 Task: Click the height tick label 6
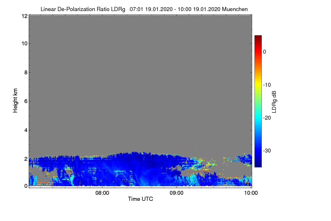(x=26, y=101)
